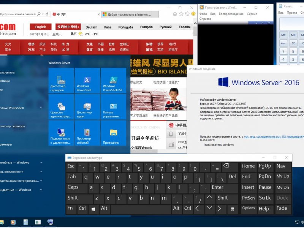The height and width of the screenshot is (228, 304).
Task: Click the calculator taskbar icon
Action: [x=25, y=222]
